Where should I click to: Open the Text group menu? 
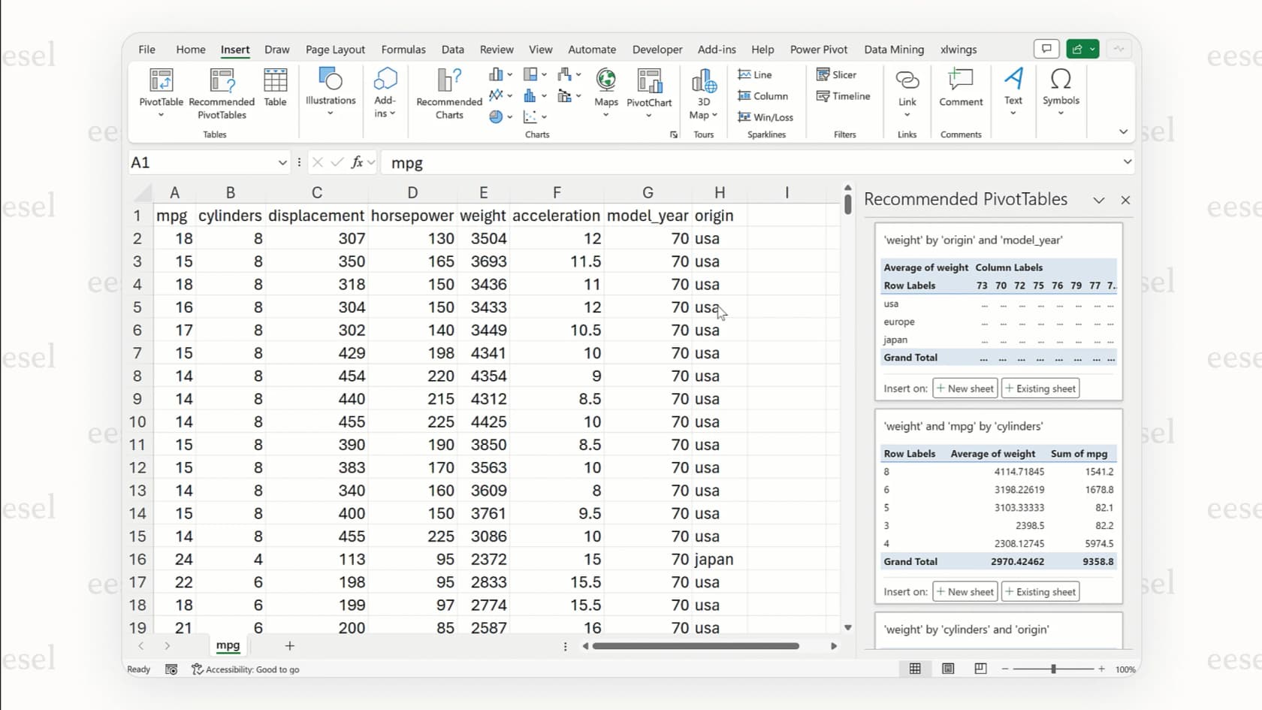(1013, 92)
